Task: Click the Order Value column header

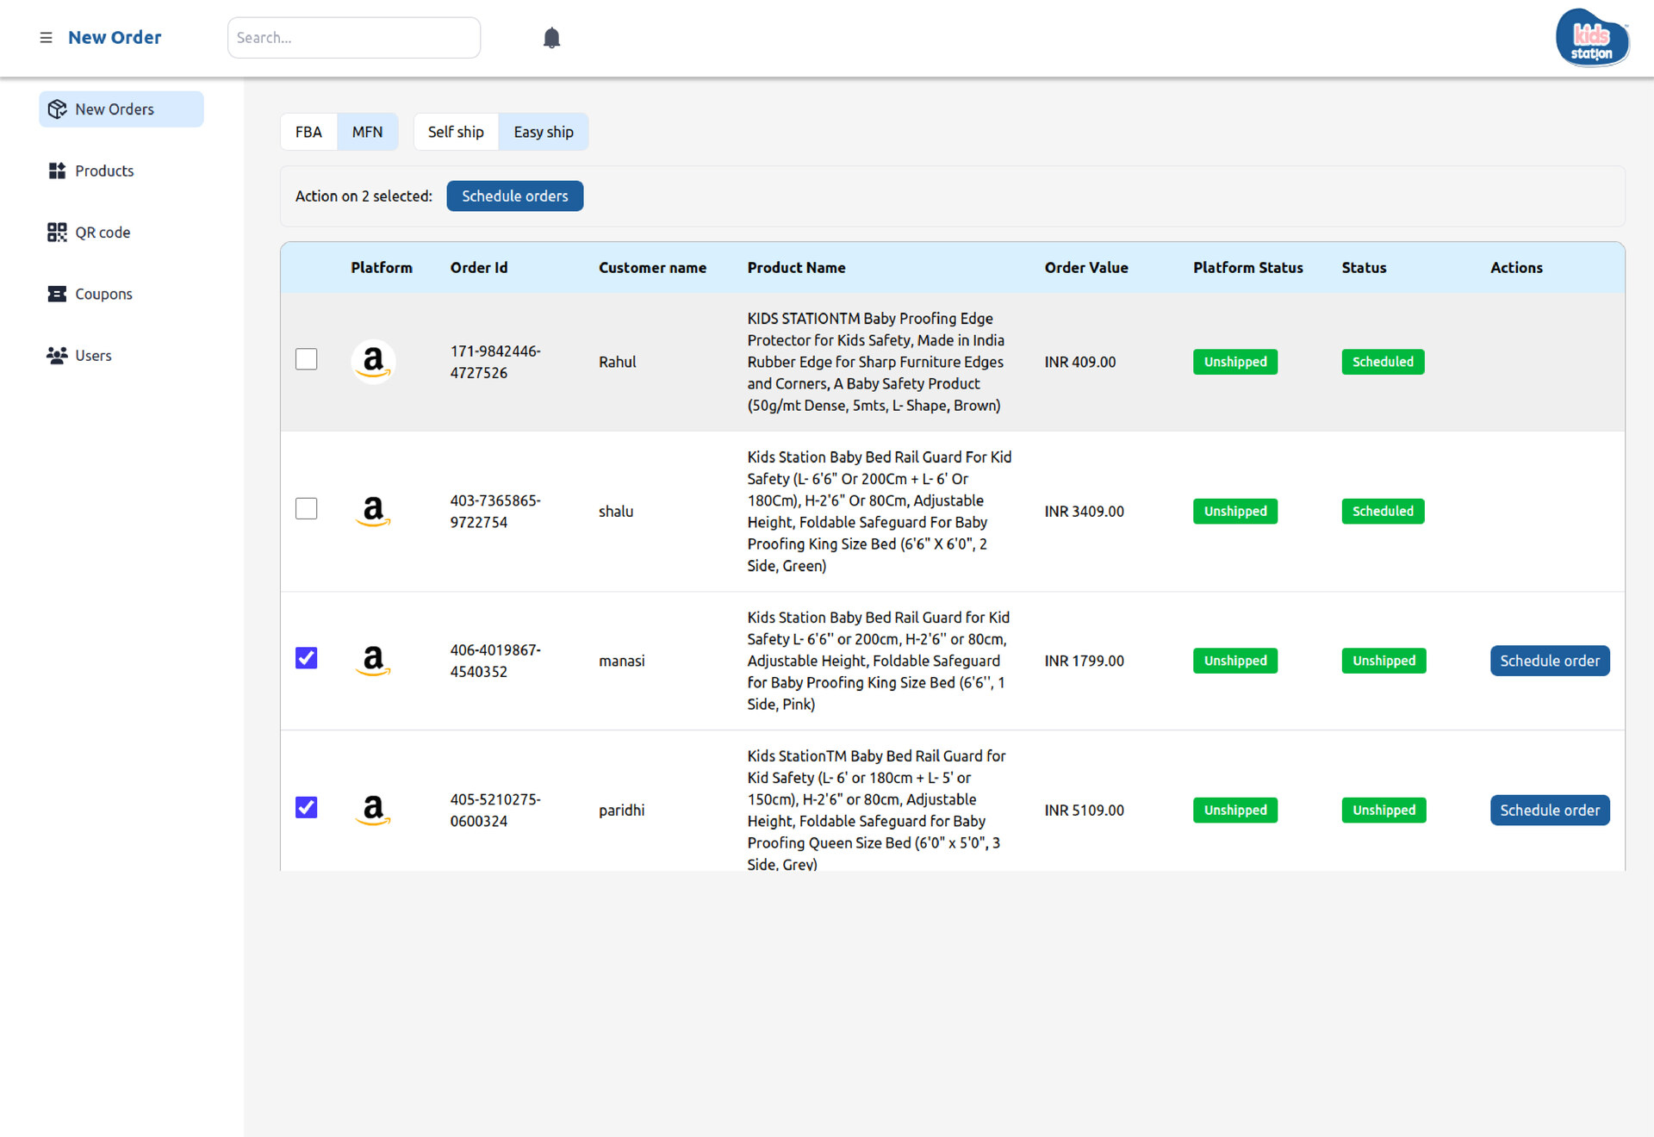Action: (x=1086, y=268)
